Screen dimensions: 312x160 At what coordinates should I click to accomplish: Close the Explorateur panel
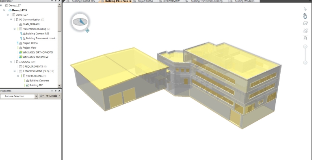[x=59, y=1]
